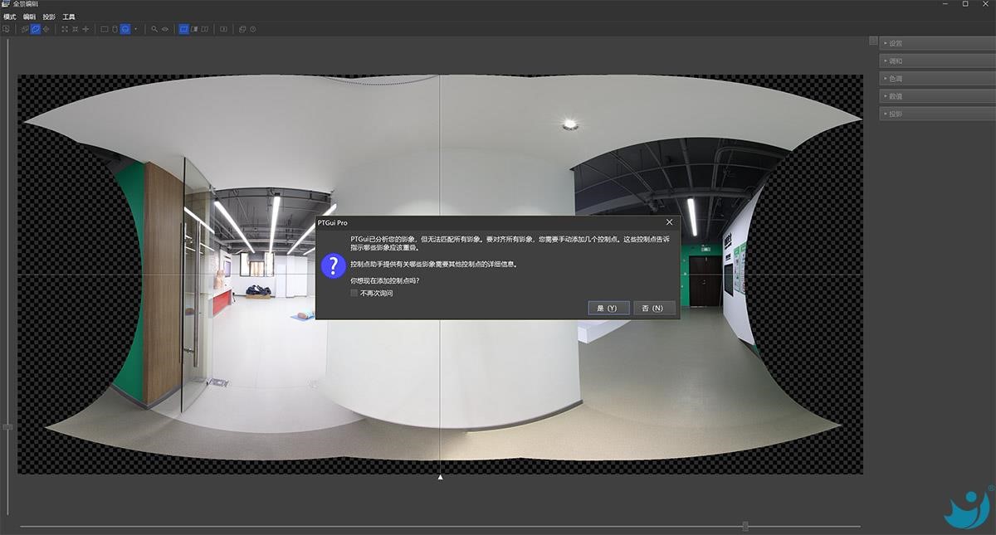
Task: Click the magnifying glass zoom icon in toolbar
Action: click(x=154, y=29)
